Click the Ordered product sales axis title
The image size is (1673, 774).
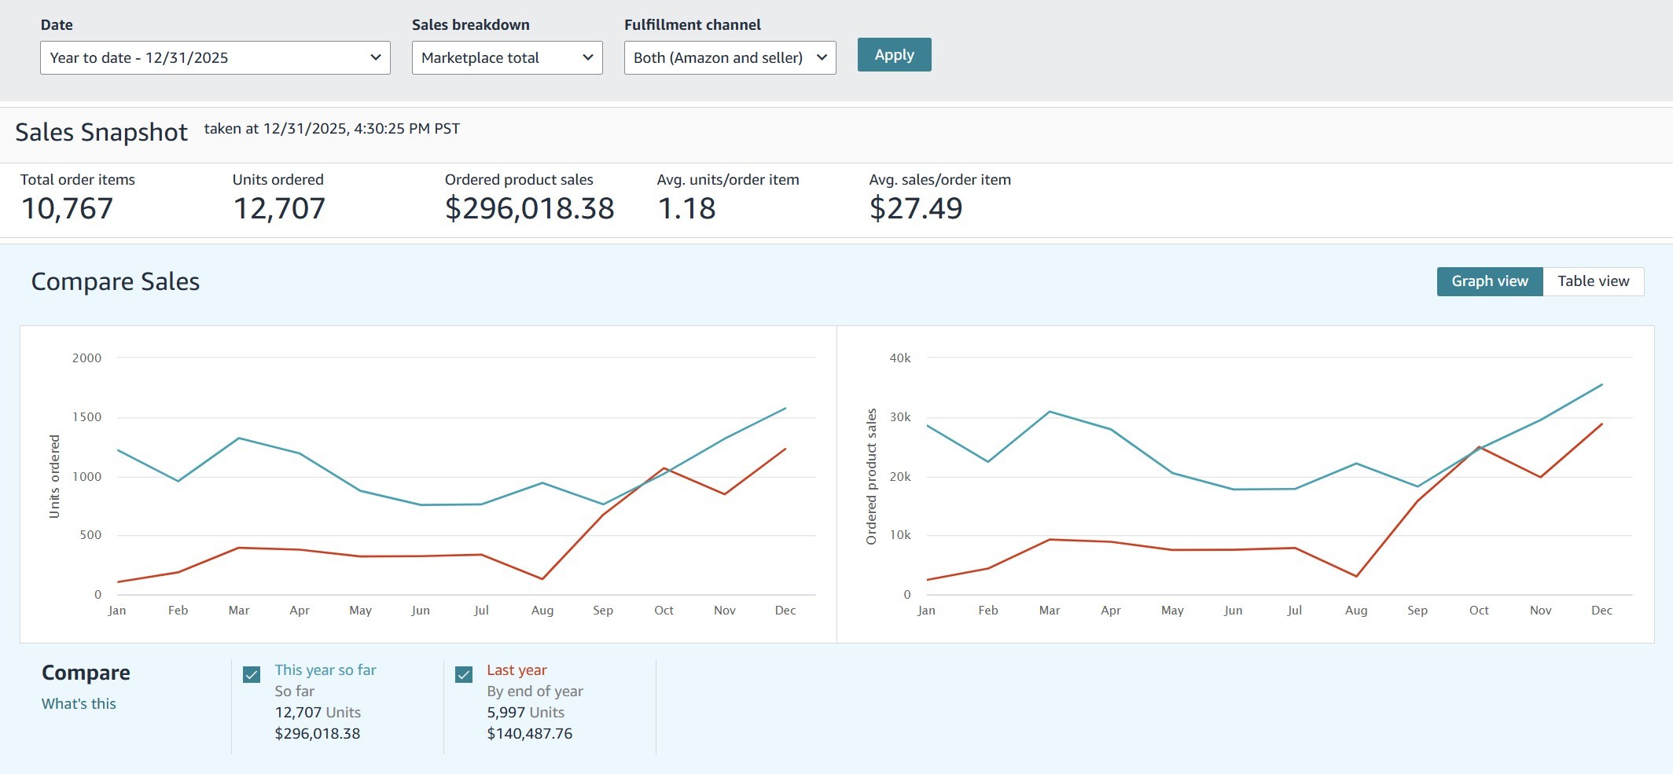871,476
